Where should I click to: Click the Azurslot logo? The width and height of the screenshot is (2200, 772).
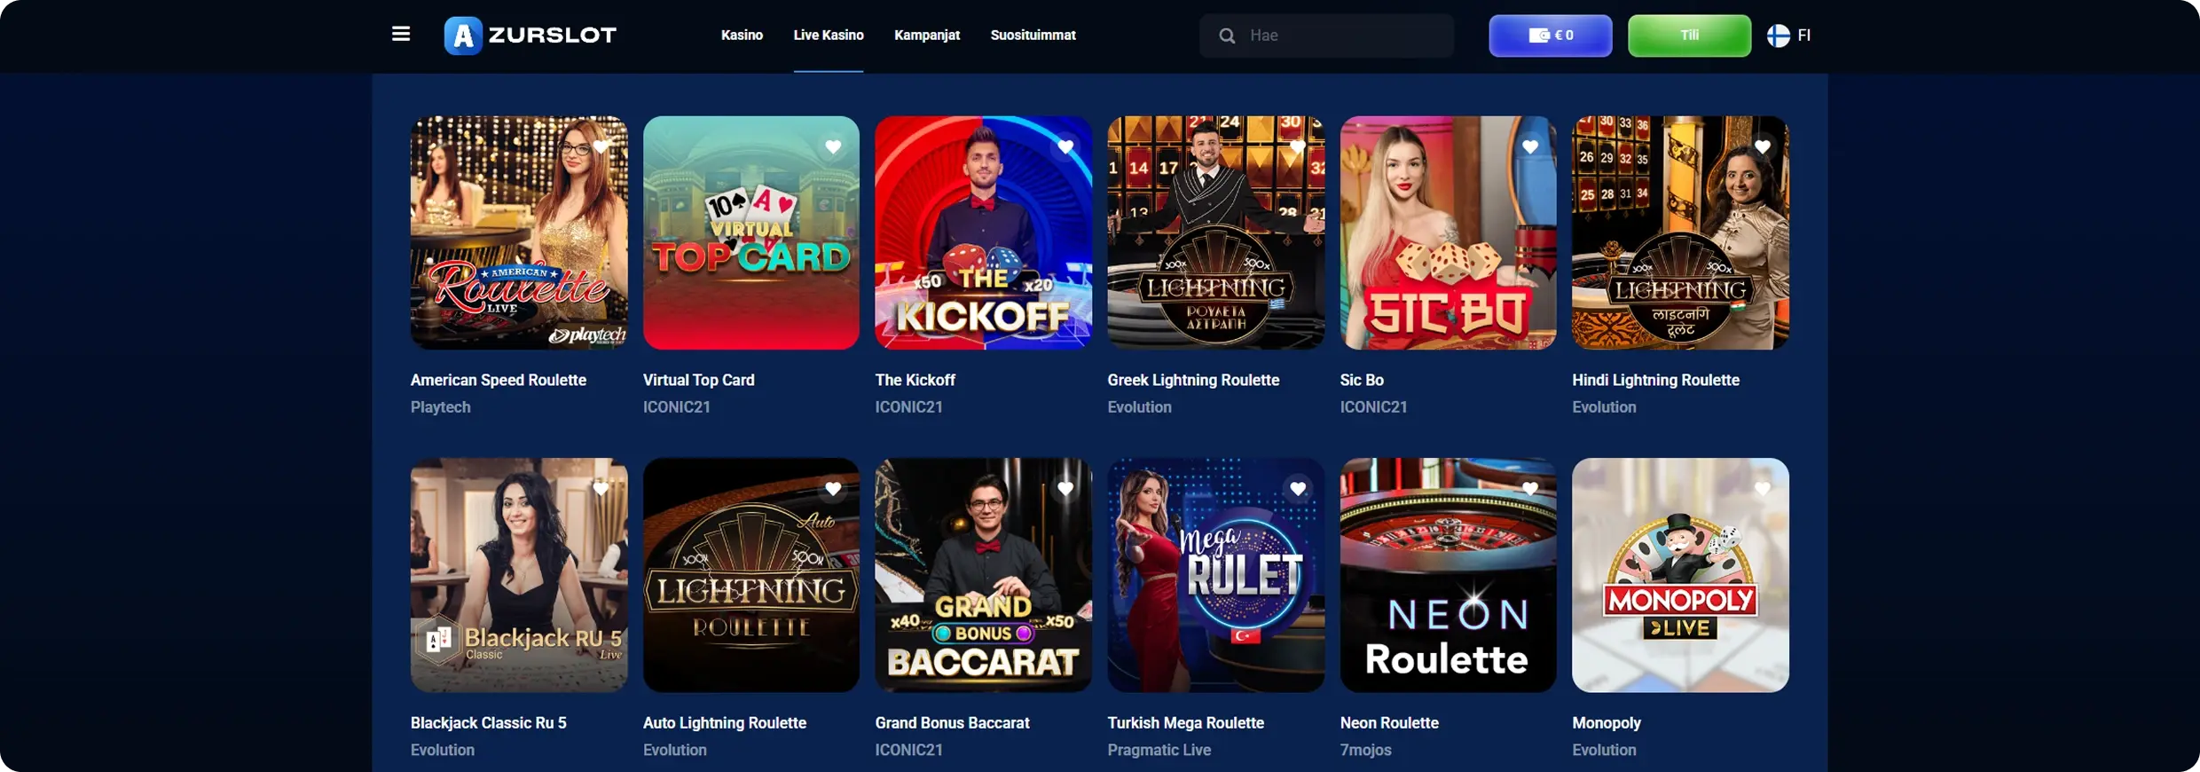tap(530, 35)
